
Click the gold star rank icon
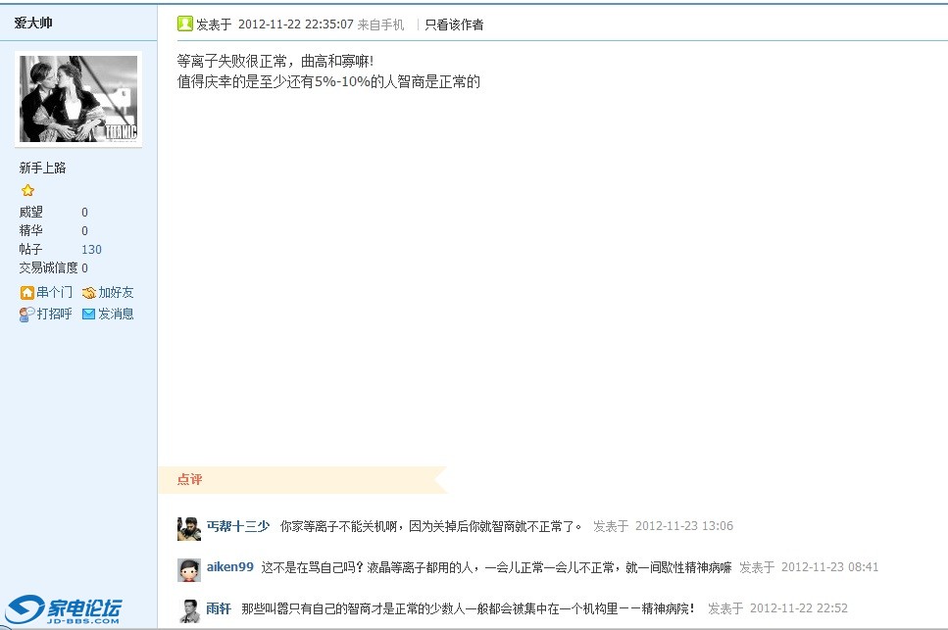click(27, 191)
